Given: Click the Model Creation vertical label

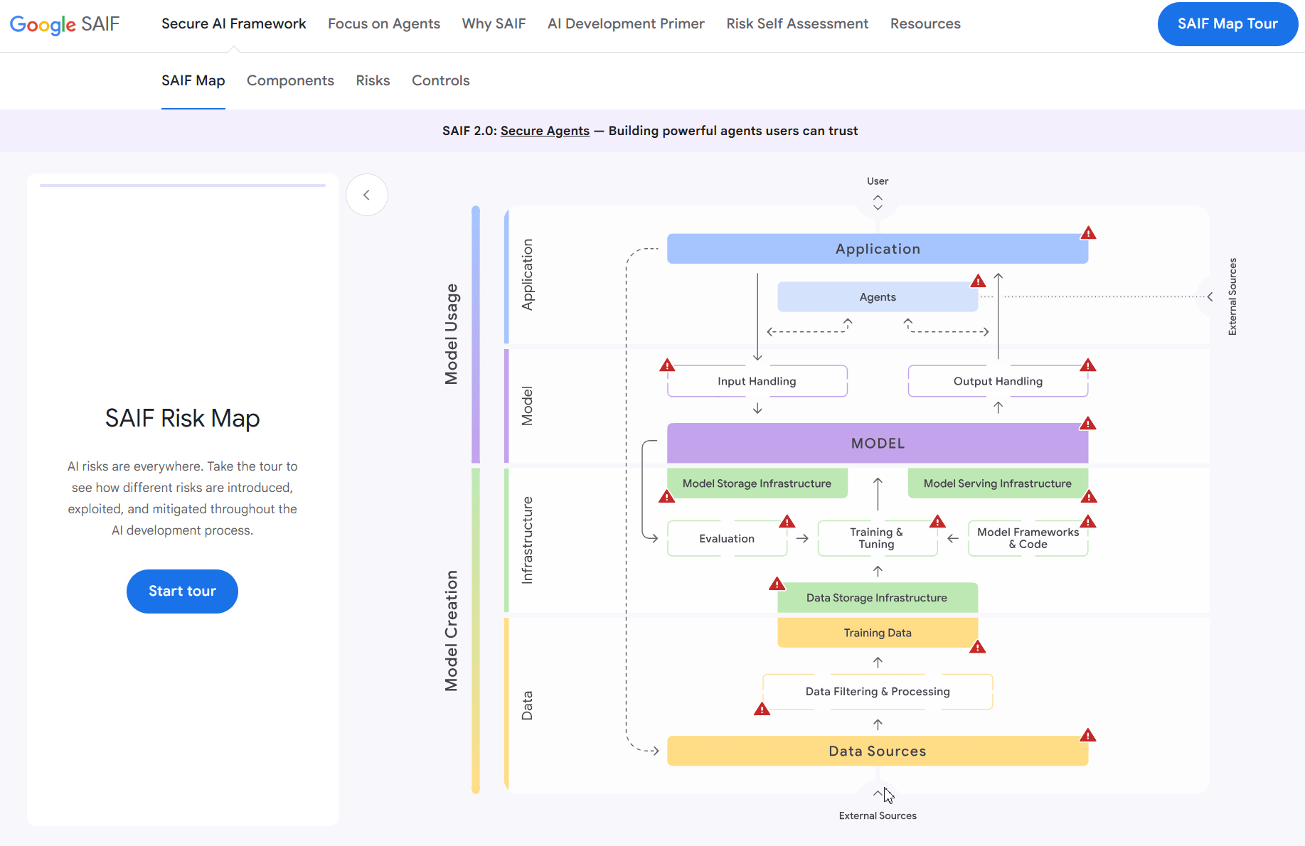Looking at the screenshot, I should click(452, 631).
